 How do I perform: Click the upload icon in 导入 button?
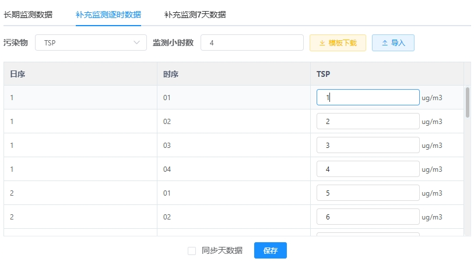(x=385, y=43)
